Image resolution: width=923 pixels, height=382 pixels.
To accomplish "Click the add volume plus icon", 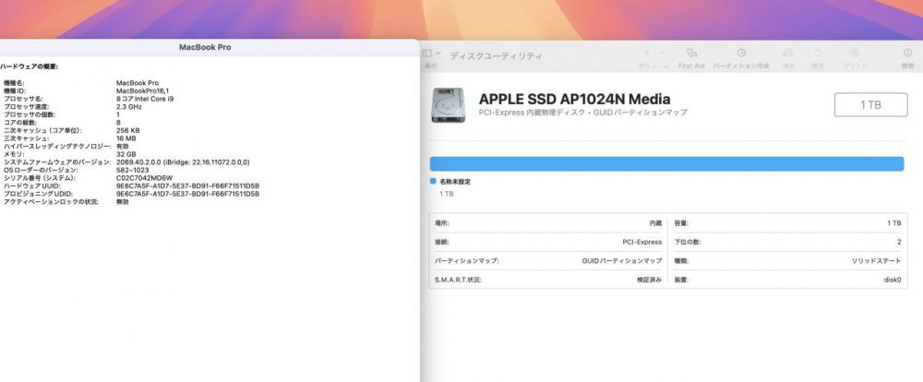I will tap(646, 53).
